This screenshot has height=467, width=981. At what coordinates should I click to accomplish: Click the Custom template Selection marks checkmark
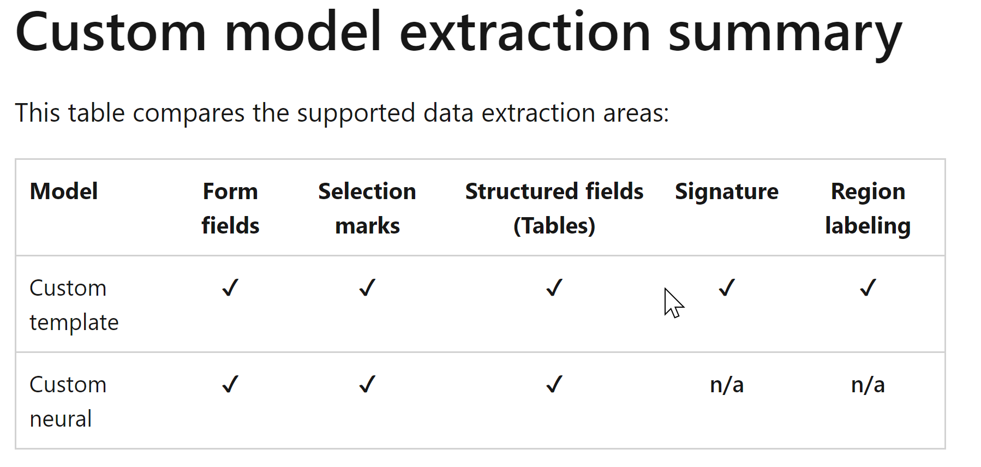(x=367, y=288)
